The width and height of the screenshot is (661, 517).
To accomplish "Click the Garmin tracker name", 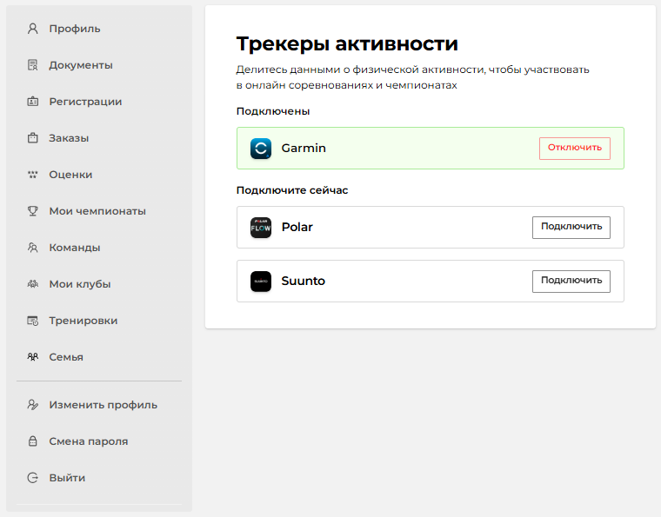I will pos(304,149).
